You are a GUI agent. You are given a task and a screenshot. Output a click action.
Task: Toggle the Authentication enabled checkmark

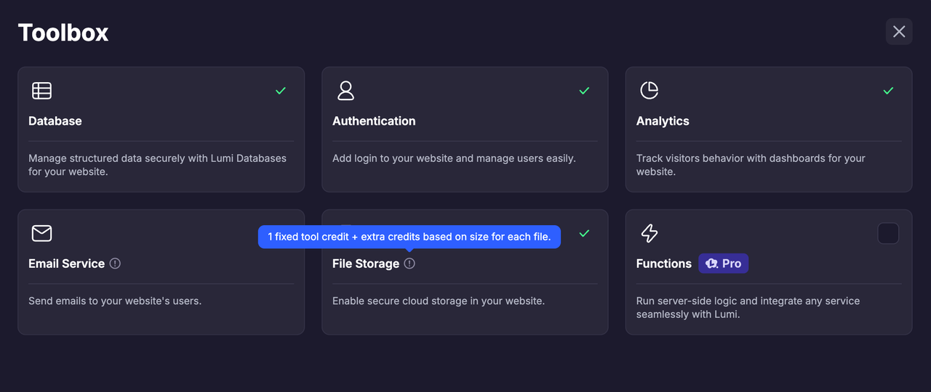click(584, 91)
